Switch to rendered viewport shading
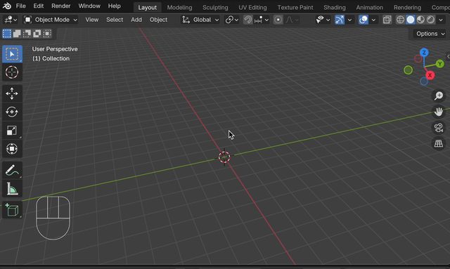The width and height of the screenshot is (450, 269). (431, 20)
